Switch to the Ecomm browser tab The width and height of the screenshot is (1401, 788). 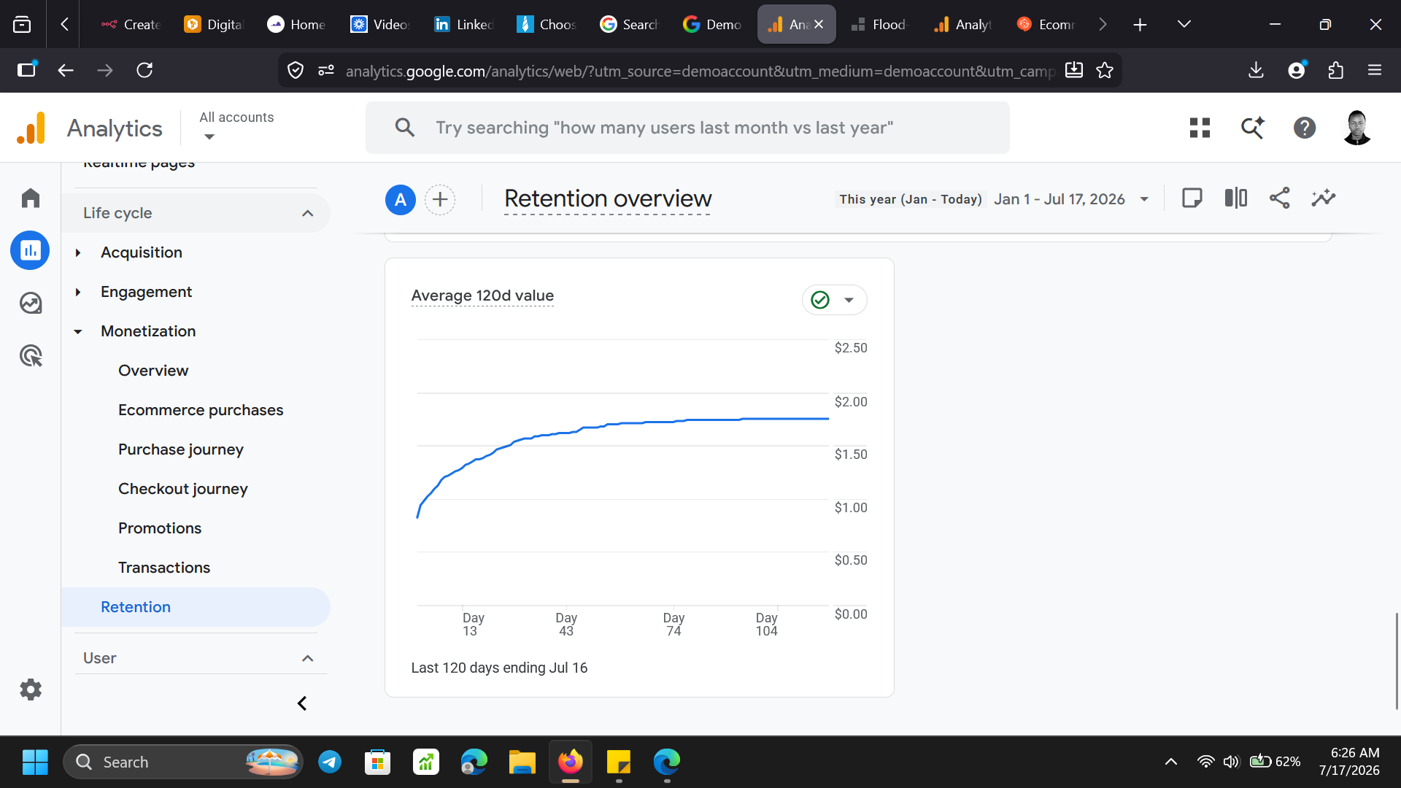[x=1046, y=24]
